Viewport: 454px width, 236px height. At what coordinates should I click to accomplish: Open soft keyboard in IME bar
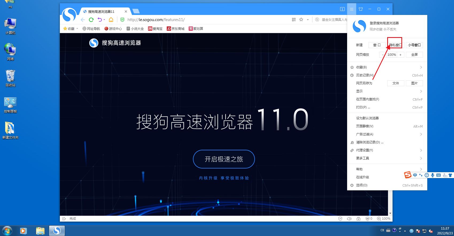(x=439, y=175)
